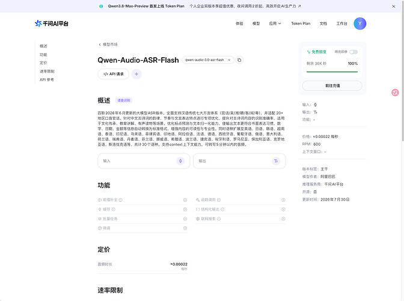This screenshot has height=301, width=404.
Task: Click the 语音识别 tag
Action: click(124, 101)
